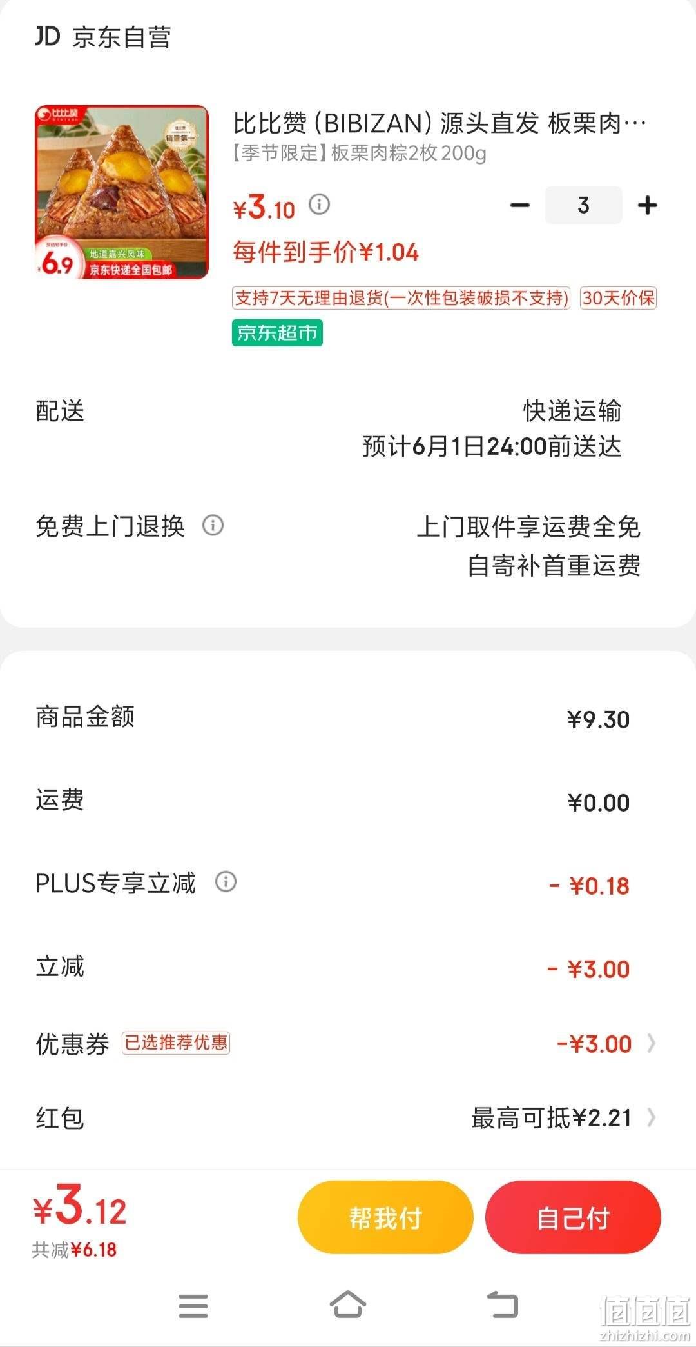This screenshot has height=1347, width=696.
Task: Tap the Android back navigation icon
Action: pos(503,1304)
